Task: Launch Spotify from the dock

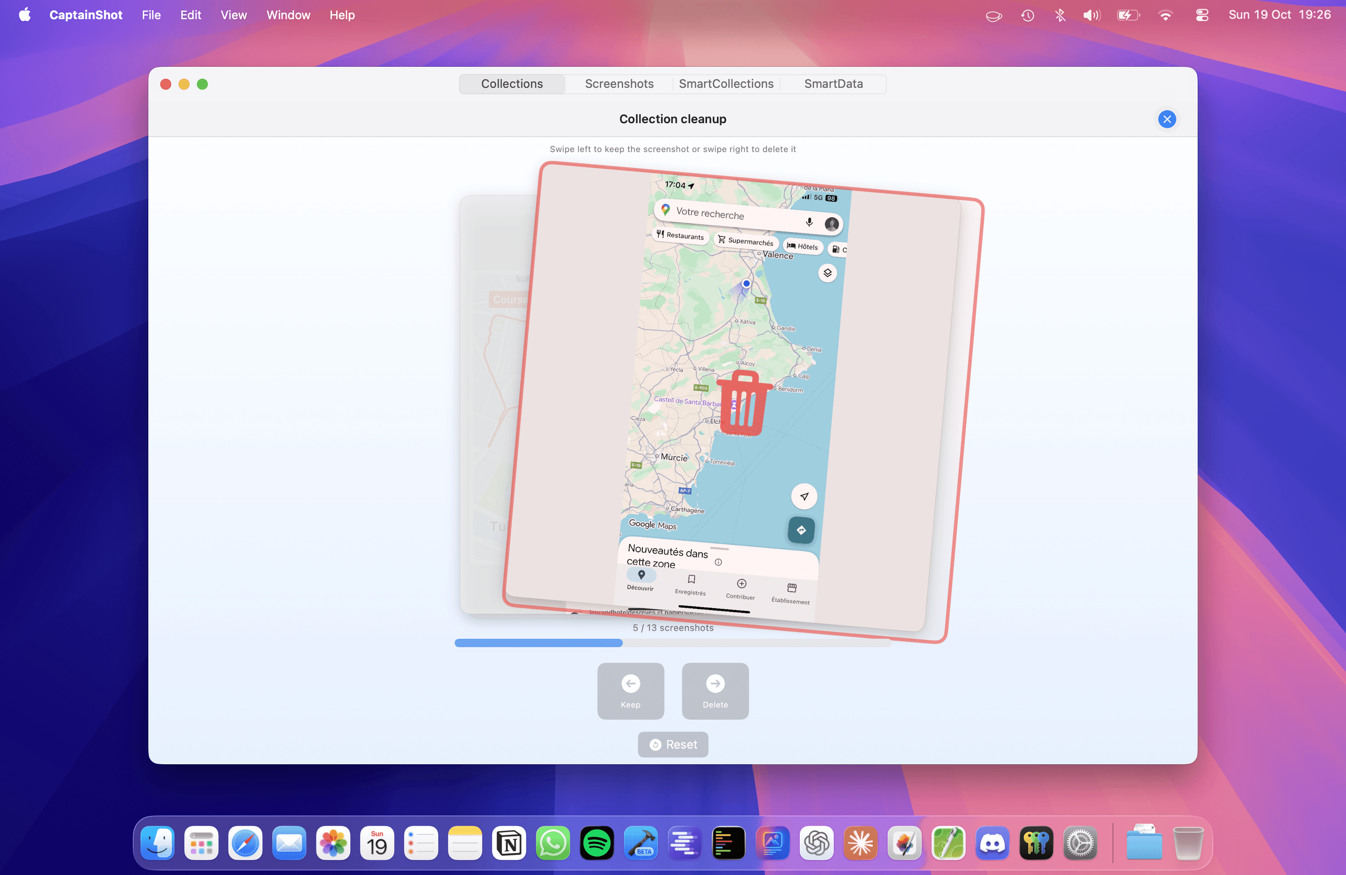Action: pyautogui.click(x=596, y=843)
